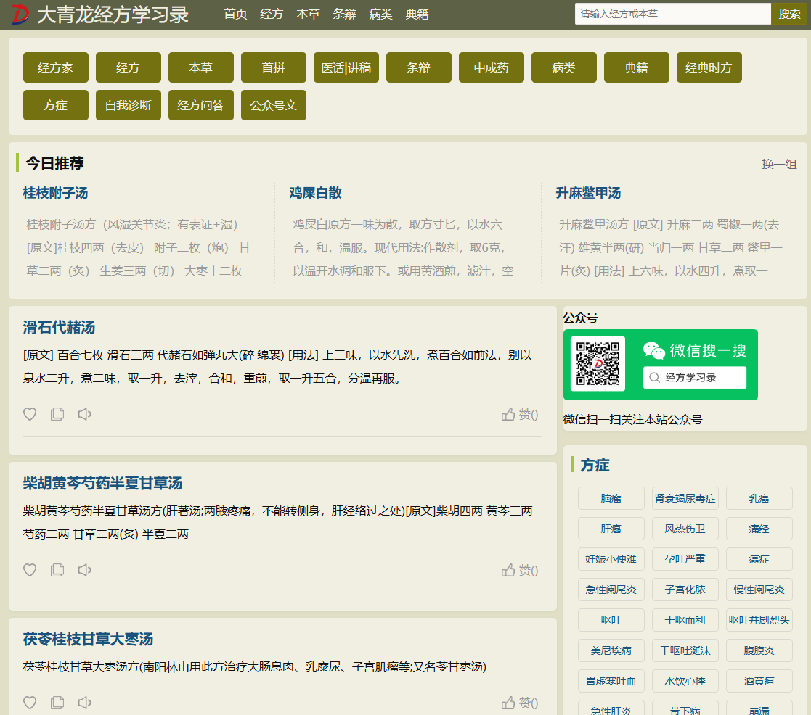Click the 搜索 search button
This screenshot has height=715, width=811.
point(789,14)
